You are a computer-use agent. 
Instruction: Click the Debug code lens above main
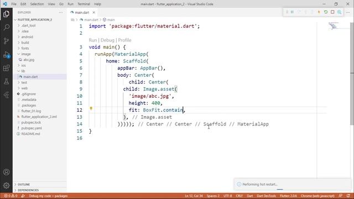[x=107, y=40]
